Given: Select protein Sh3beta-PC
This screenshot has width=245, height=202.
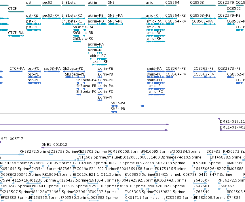Looking at the screenshot, I should [x=86, y=92].
